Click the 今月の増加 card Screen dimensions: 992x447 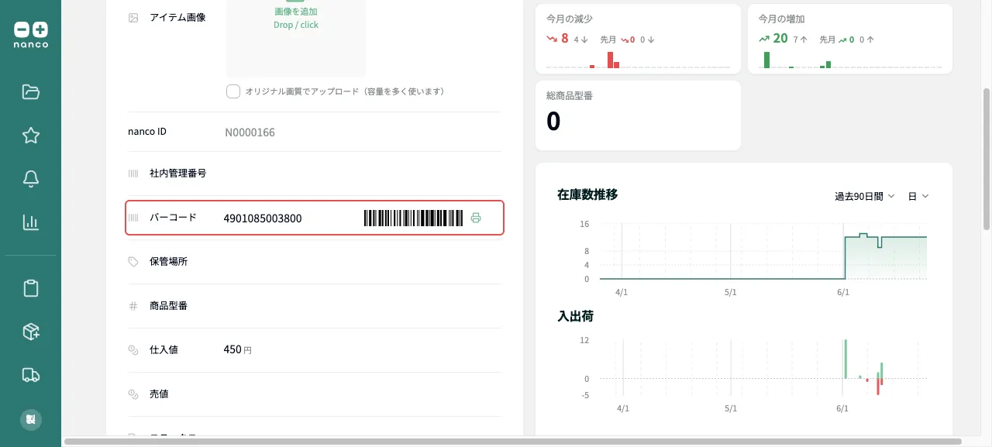[850, 39]
